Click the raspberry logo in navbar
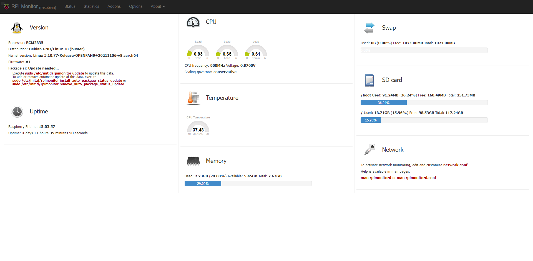The image size is (533, 261). point(6,7)
